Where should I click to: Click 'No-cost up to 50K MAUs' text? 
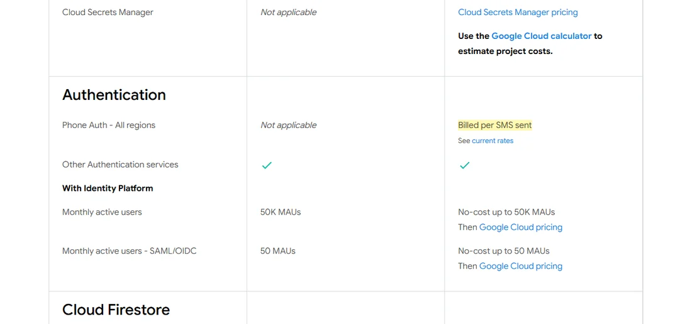coord(506,212)
